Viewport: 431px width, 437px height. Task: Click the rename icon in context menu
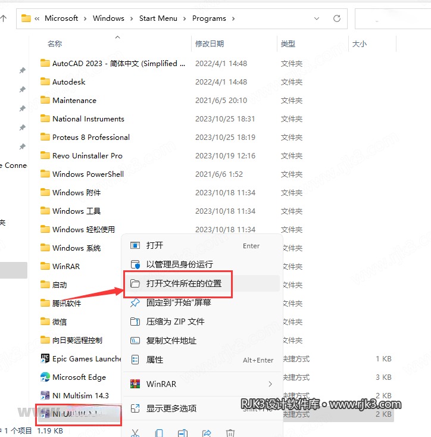[x=183, y=433]
